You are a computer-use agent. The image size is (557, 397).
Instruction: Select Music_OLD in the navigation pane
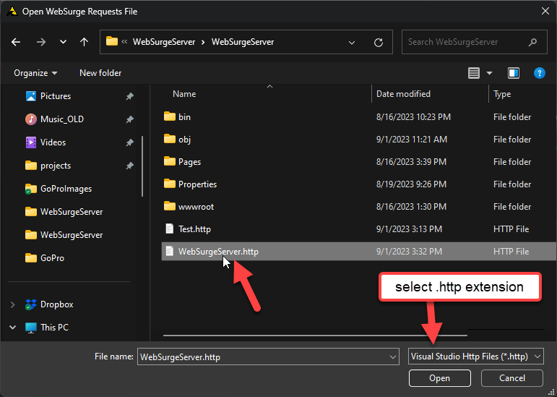coord(62,119)
